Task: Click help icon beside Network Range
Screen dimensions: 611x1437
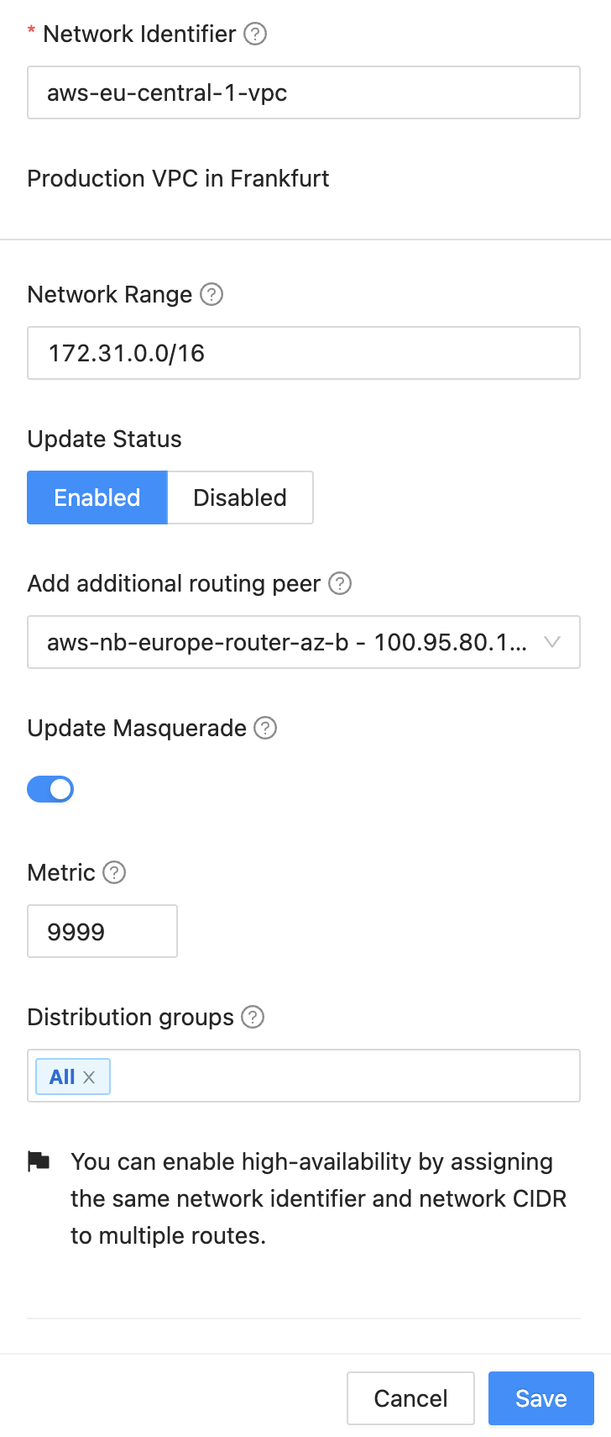Action: click(211, 294)
